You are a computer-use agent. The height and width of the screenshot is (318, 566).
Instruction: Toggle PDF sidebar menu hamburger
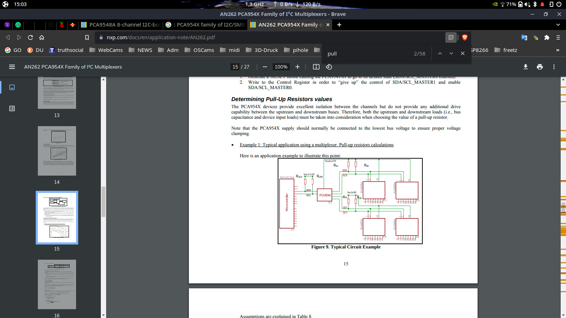(x=12, y=67)
